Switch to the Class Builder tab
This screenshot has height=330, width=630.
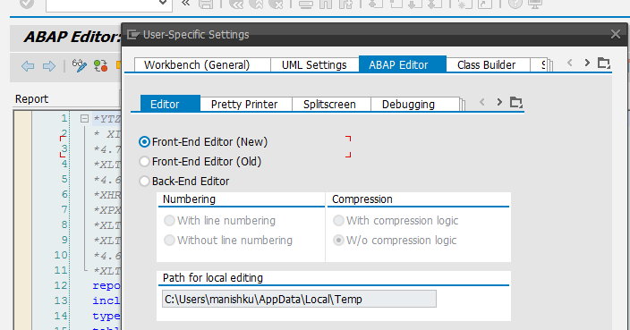coord(486,65)
